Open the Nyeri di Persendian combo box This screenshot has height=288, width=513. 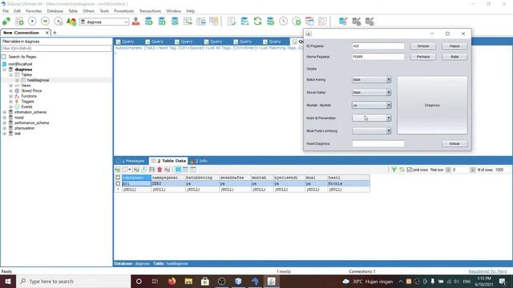371,118
